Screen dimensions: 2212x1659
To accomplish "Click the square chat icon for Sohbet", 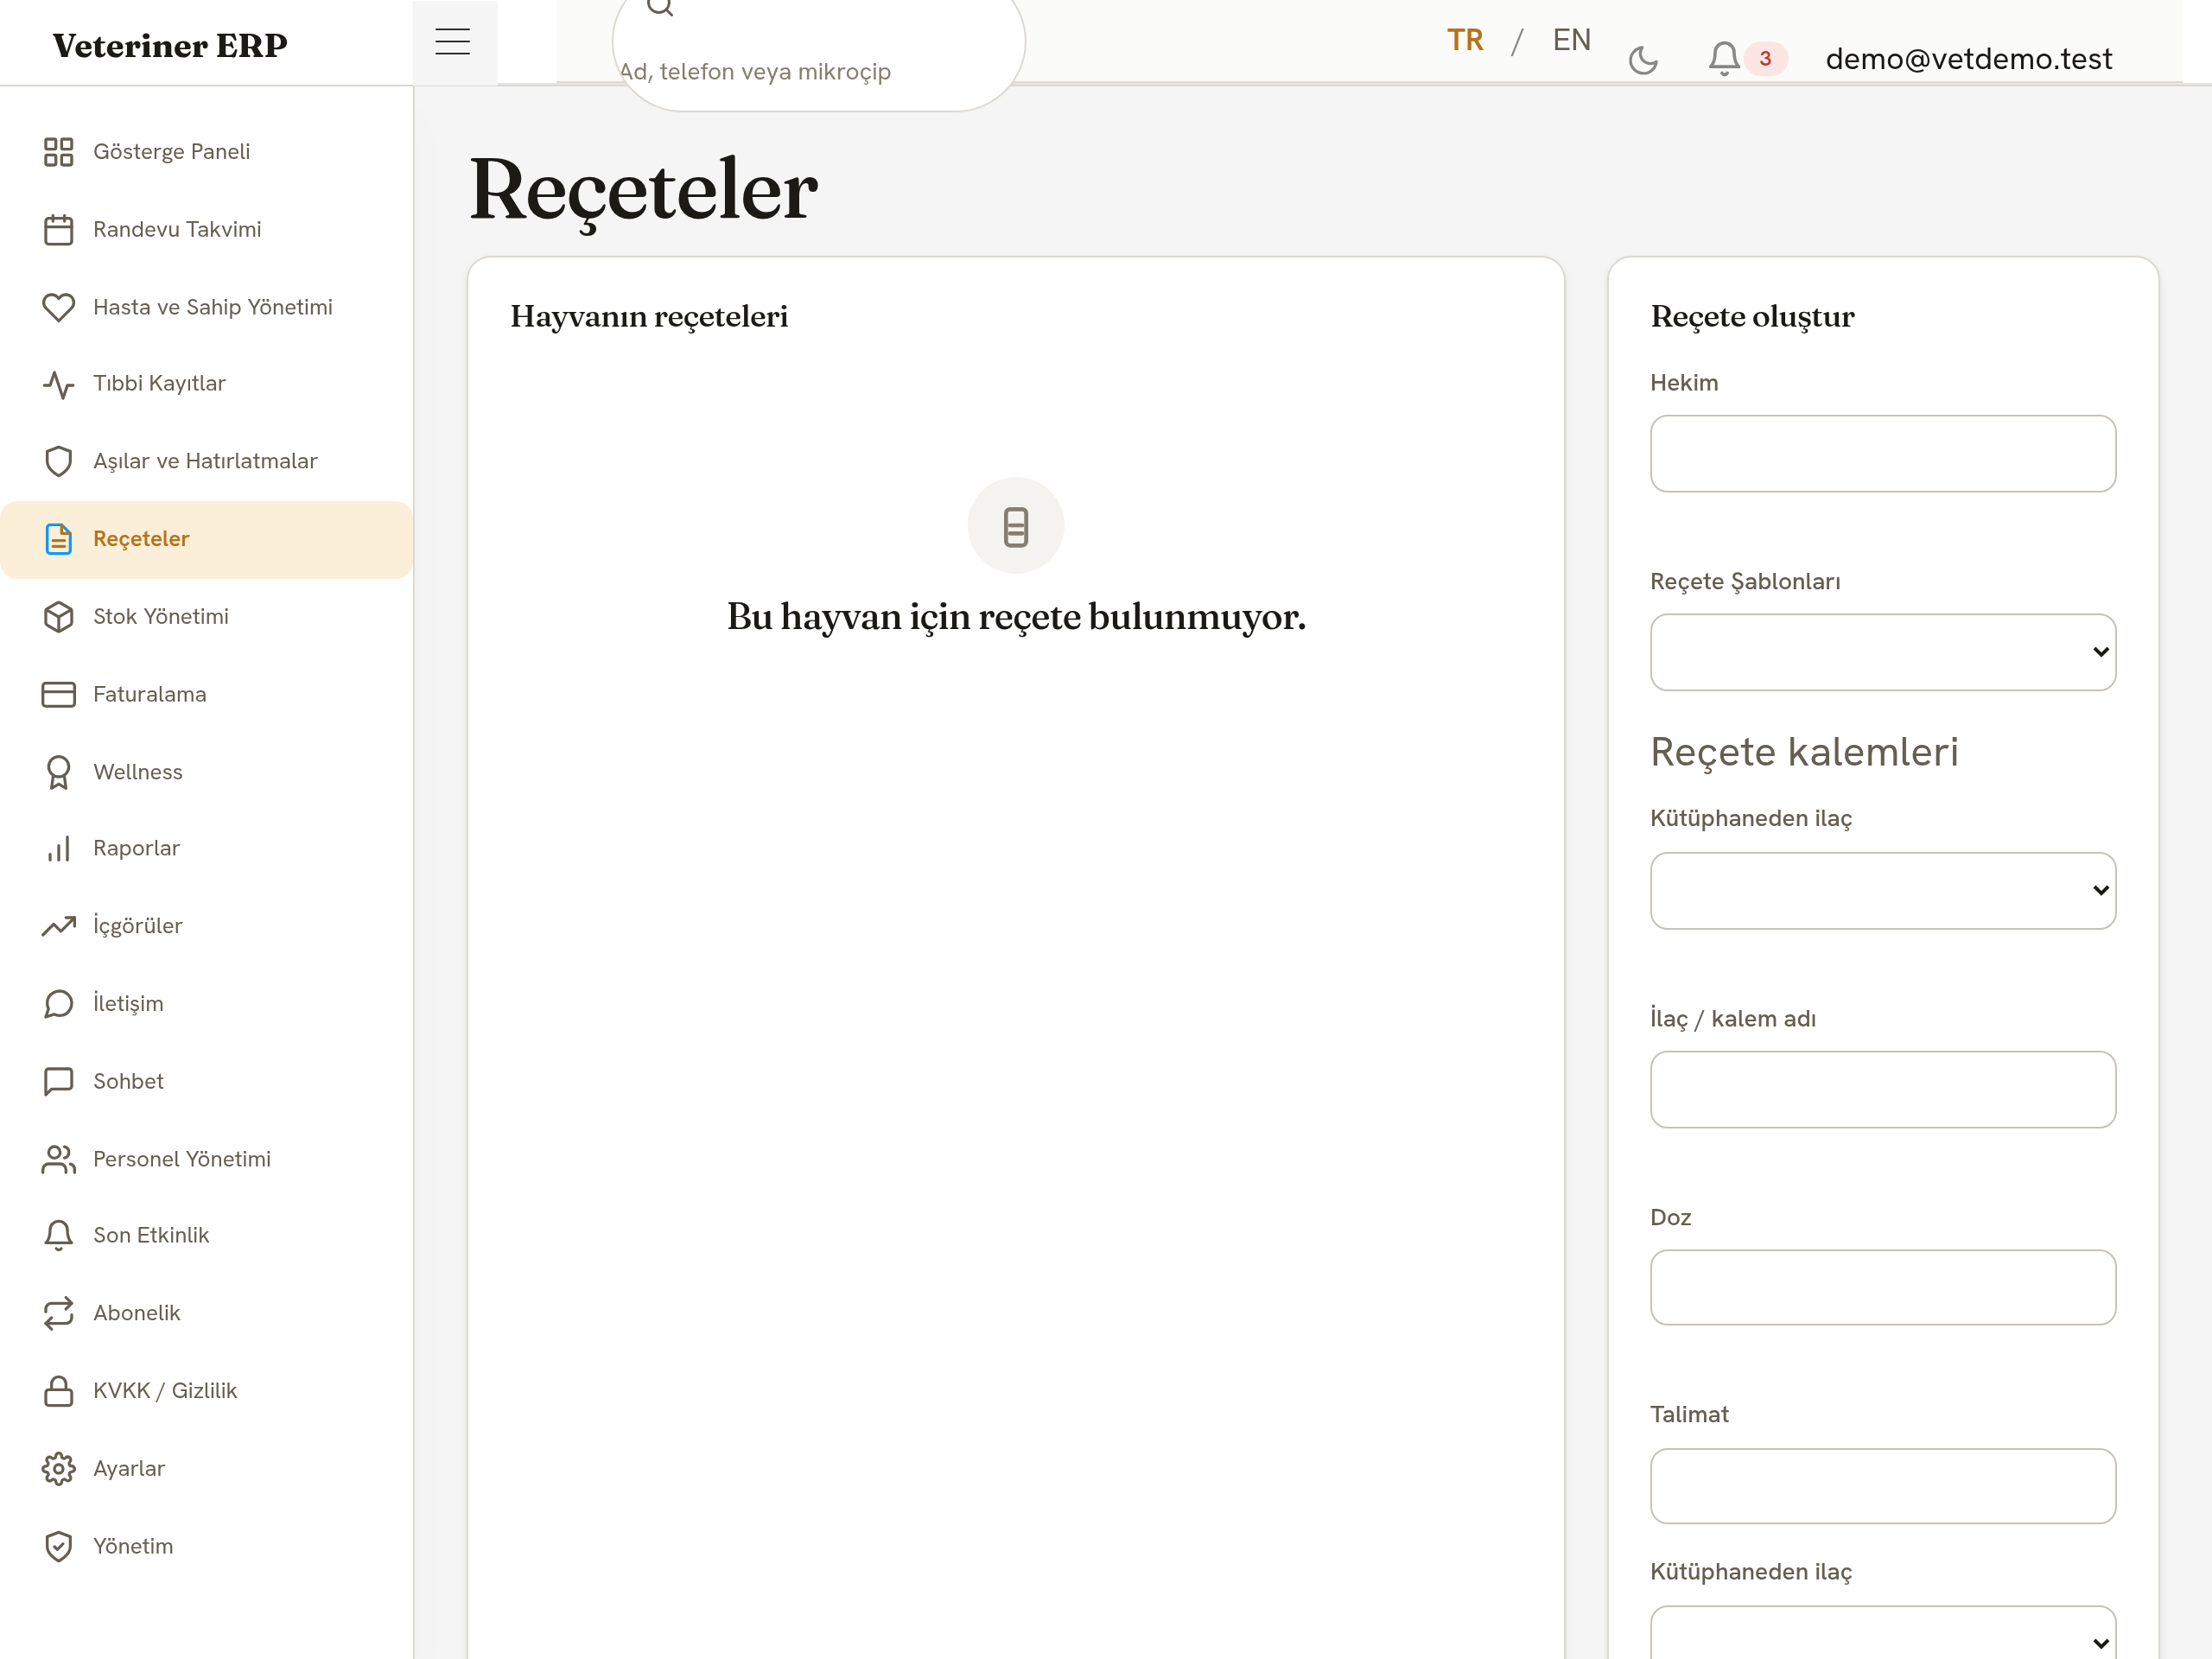I will pos(58,1081).
